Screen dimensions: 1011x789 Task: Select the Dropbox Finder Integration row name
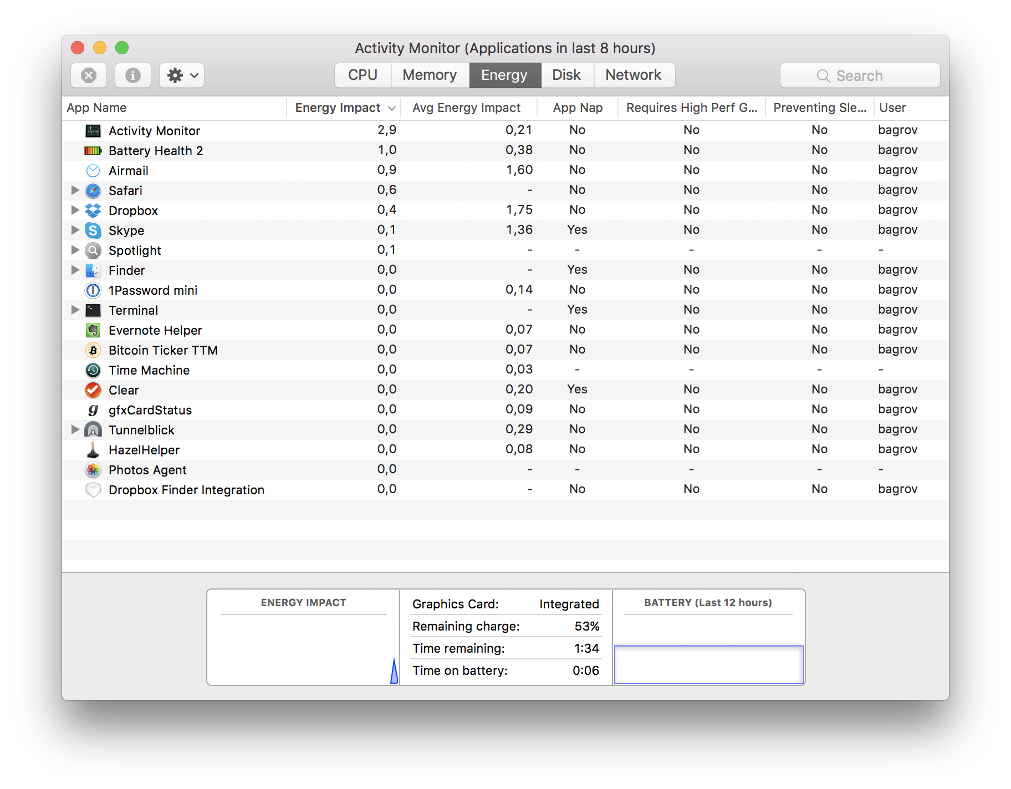click(186, 490)
